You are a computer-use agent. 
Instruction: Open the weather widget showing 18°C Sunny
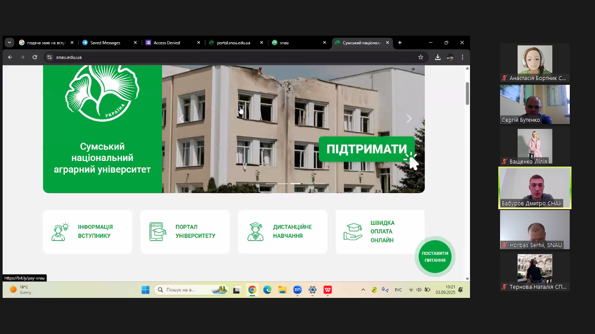pyautogui.click(x=21, y=290)
